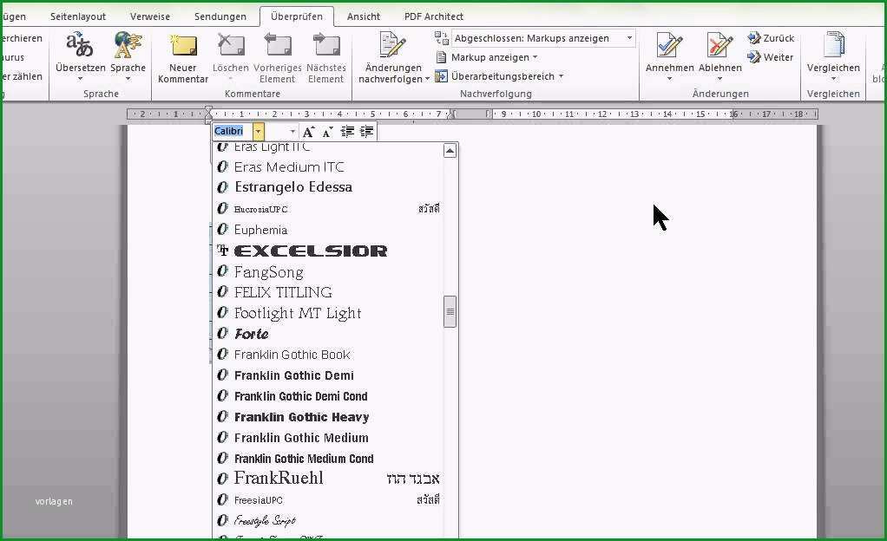Choose the Forte font
887x541 pixels.
[328, 334]
